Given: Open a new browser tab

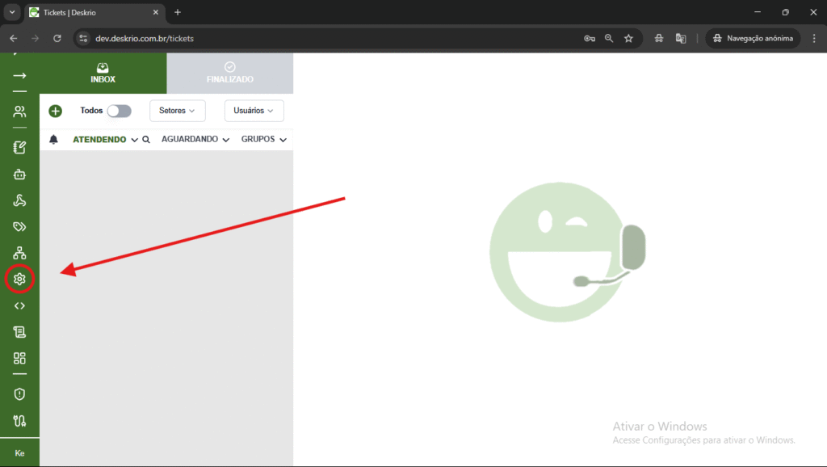Looking at the screenshot, I should (178, 12).
